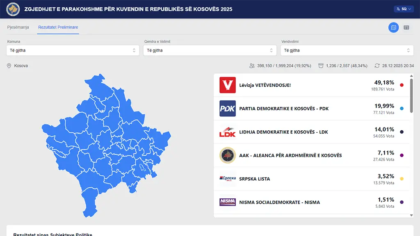The height and width of the screenshot is (236, 420).
Task: Click the party list scrollbar down arrow
Action: click(411, 215)
